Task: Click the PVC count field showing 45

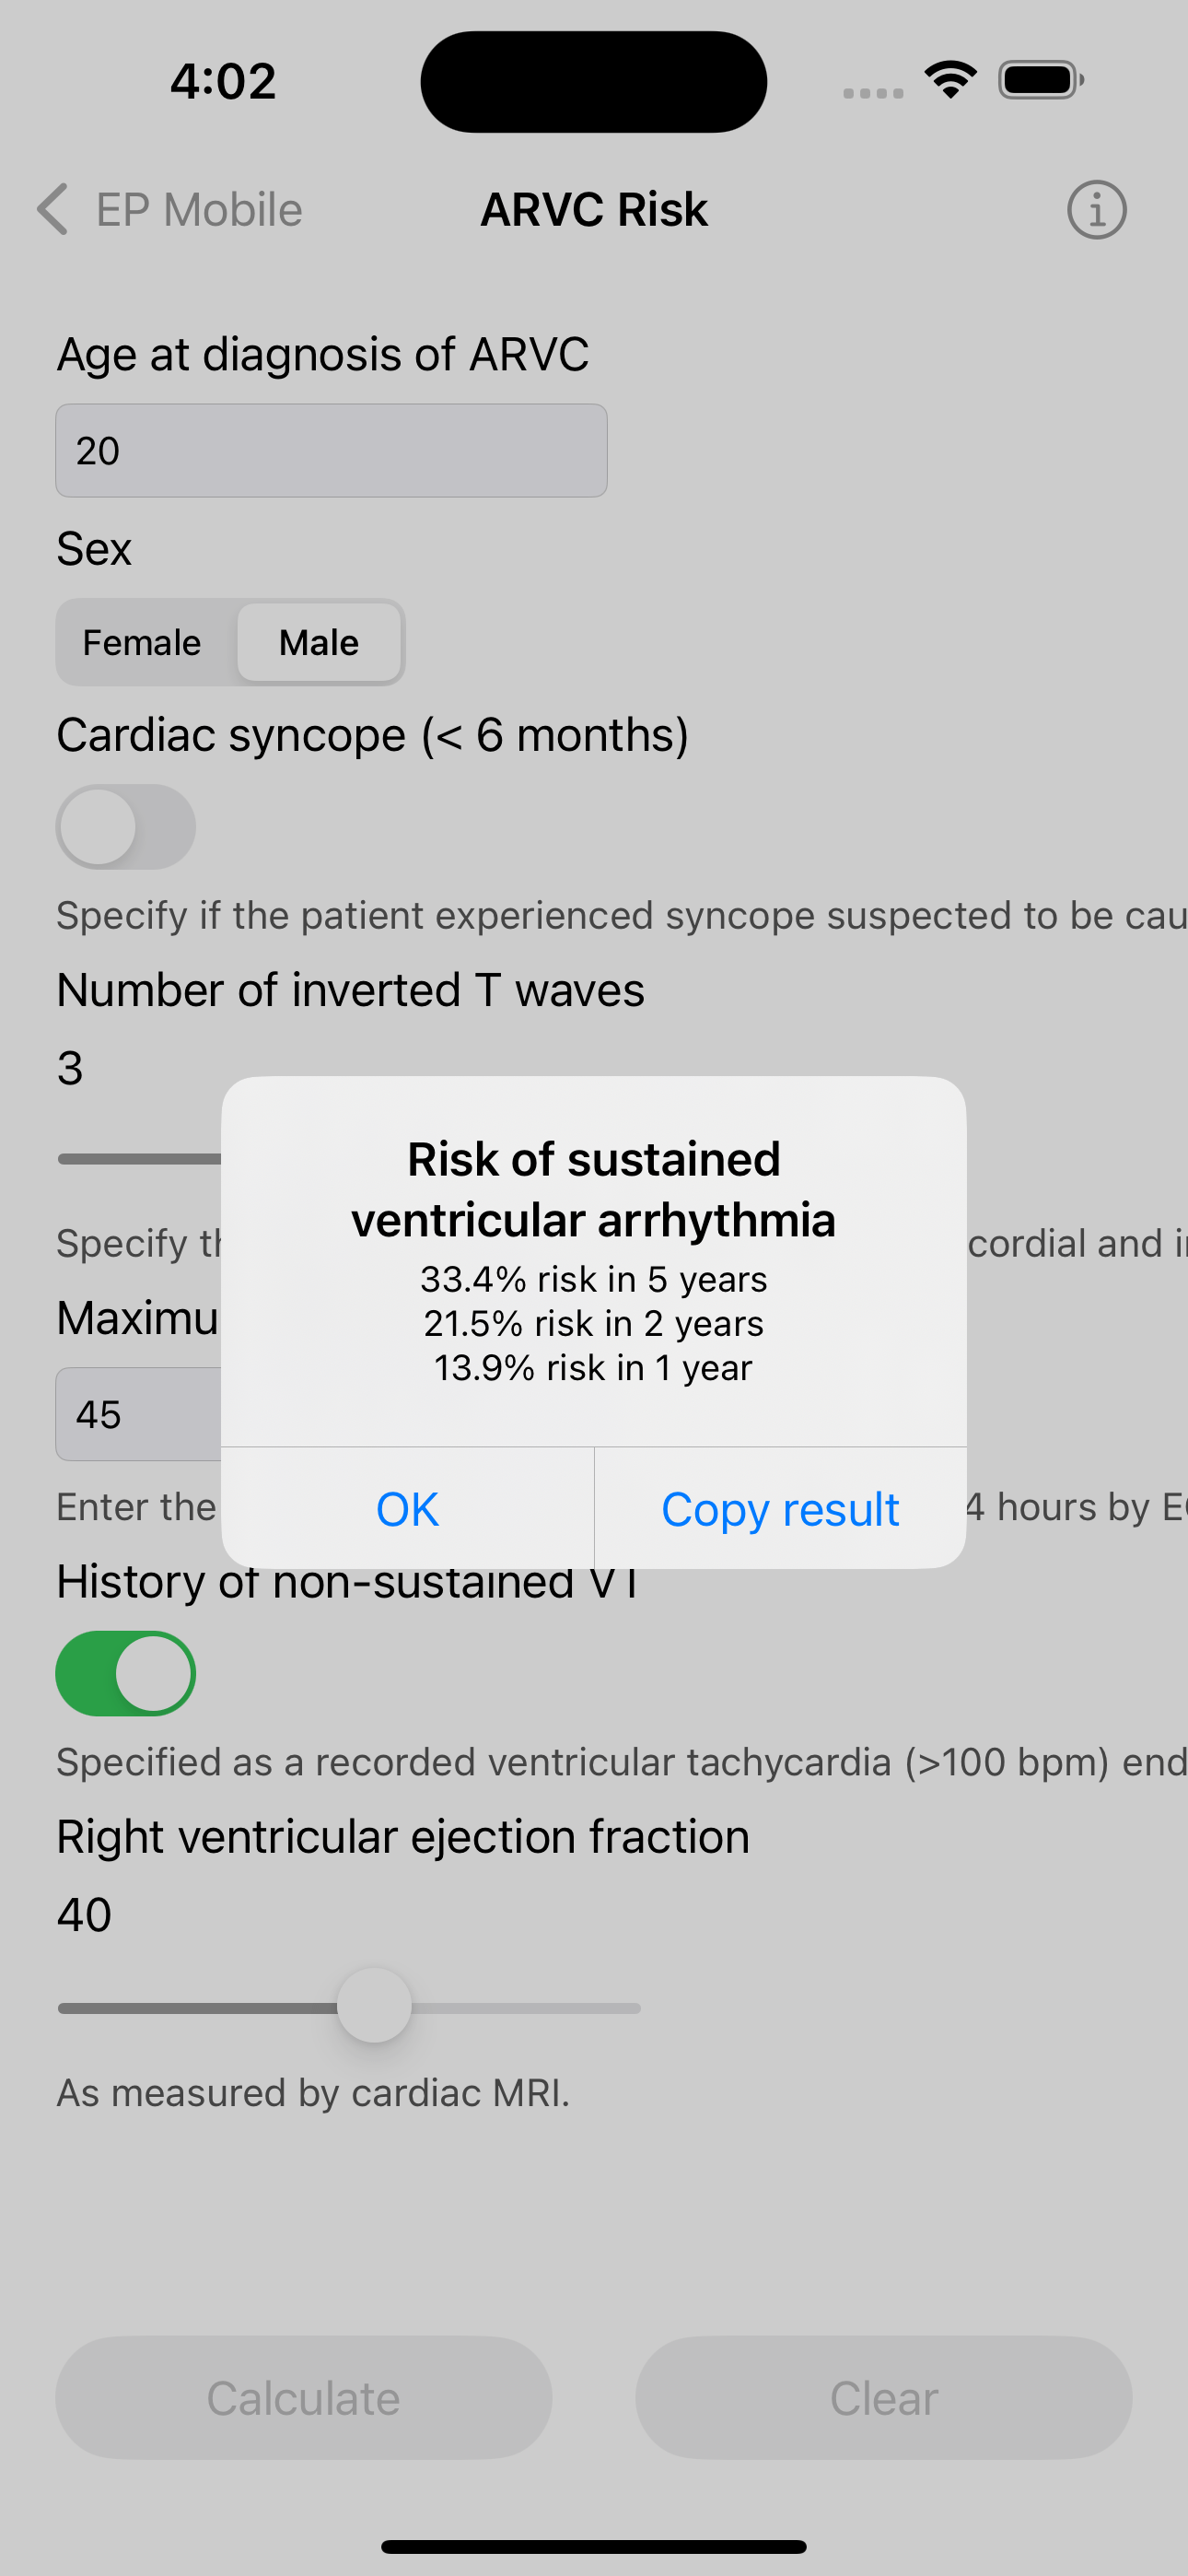Action: (x=139, y=1414)
